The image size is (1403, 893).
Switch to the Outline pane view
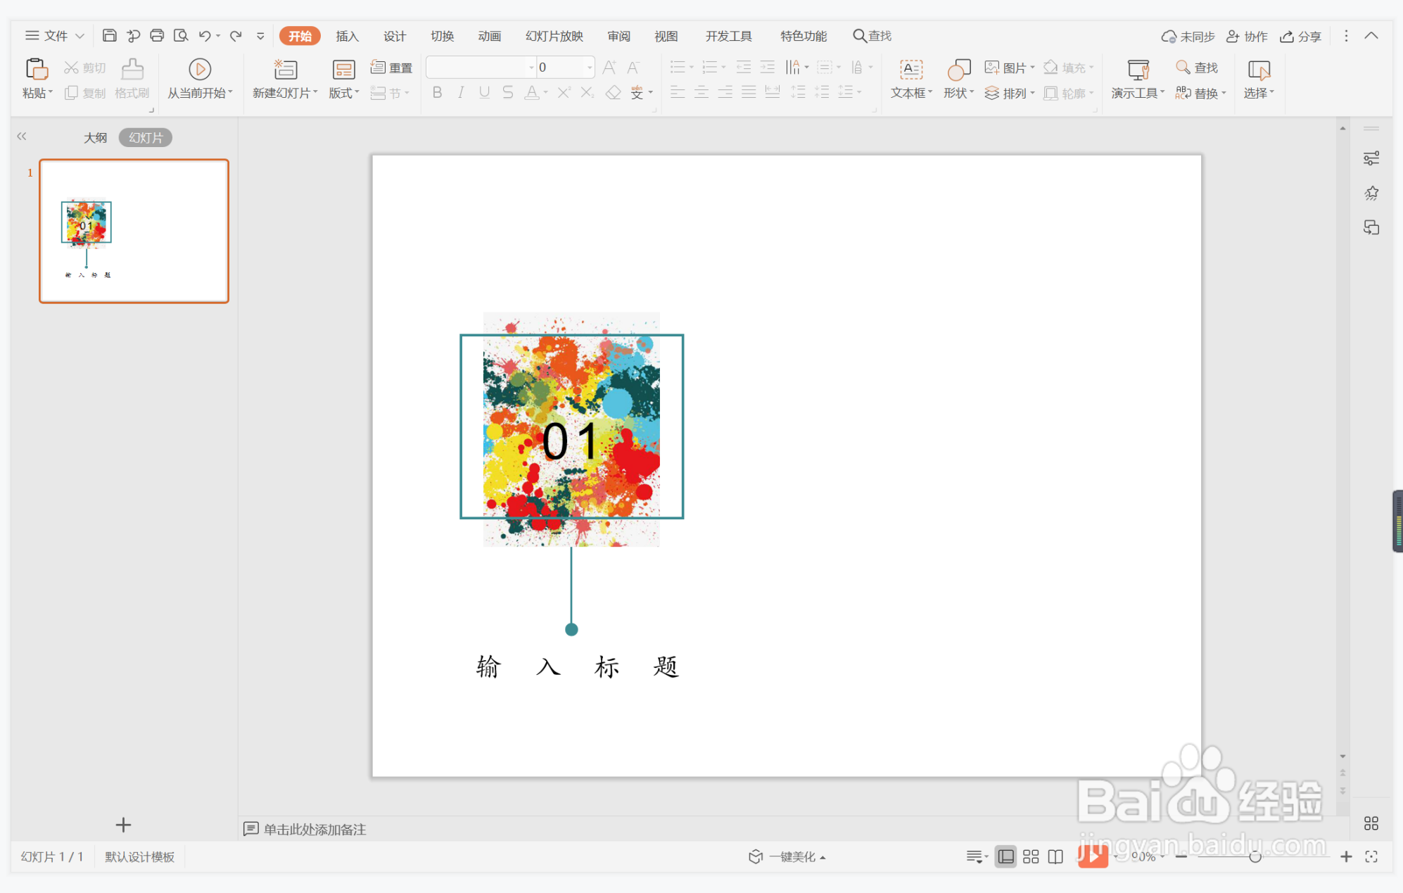(95, 138)
